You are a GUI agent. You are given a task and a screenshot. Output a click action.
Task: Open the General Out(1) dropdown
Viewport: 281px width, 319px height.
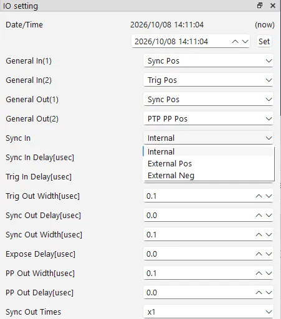pyautogui.click(x=208, y=100)
